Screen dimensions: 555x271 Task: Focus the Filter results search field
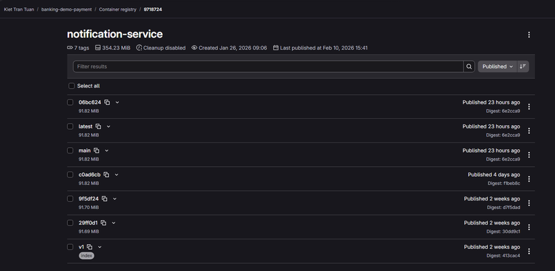click(x=268, y=67)
